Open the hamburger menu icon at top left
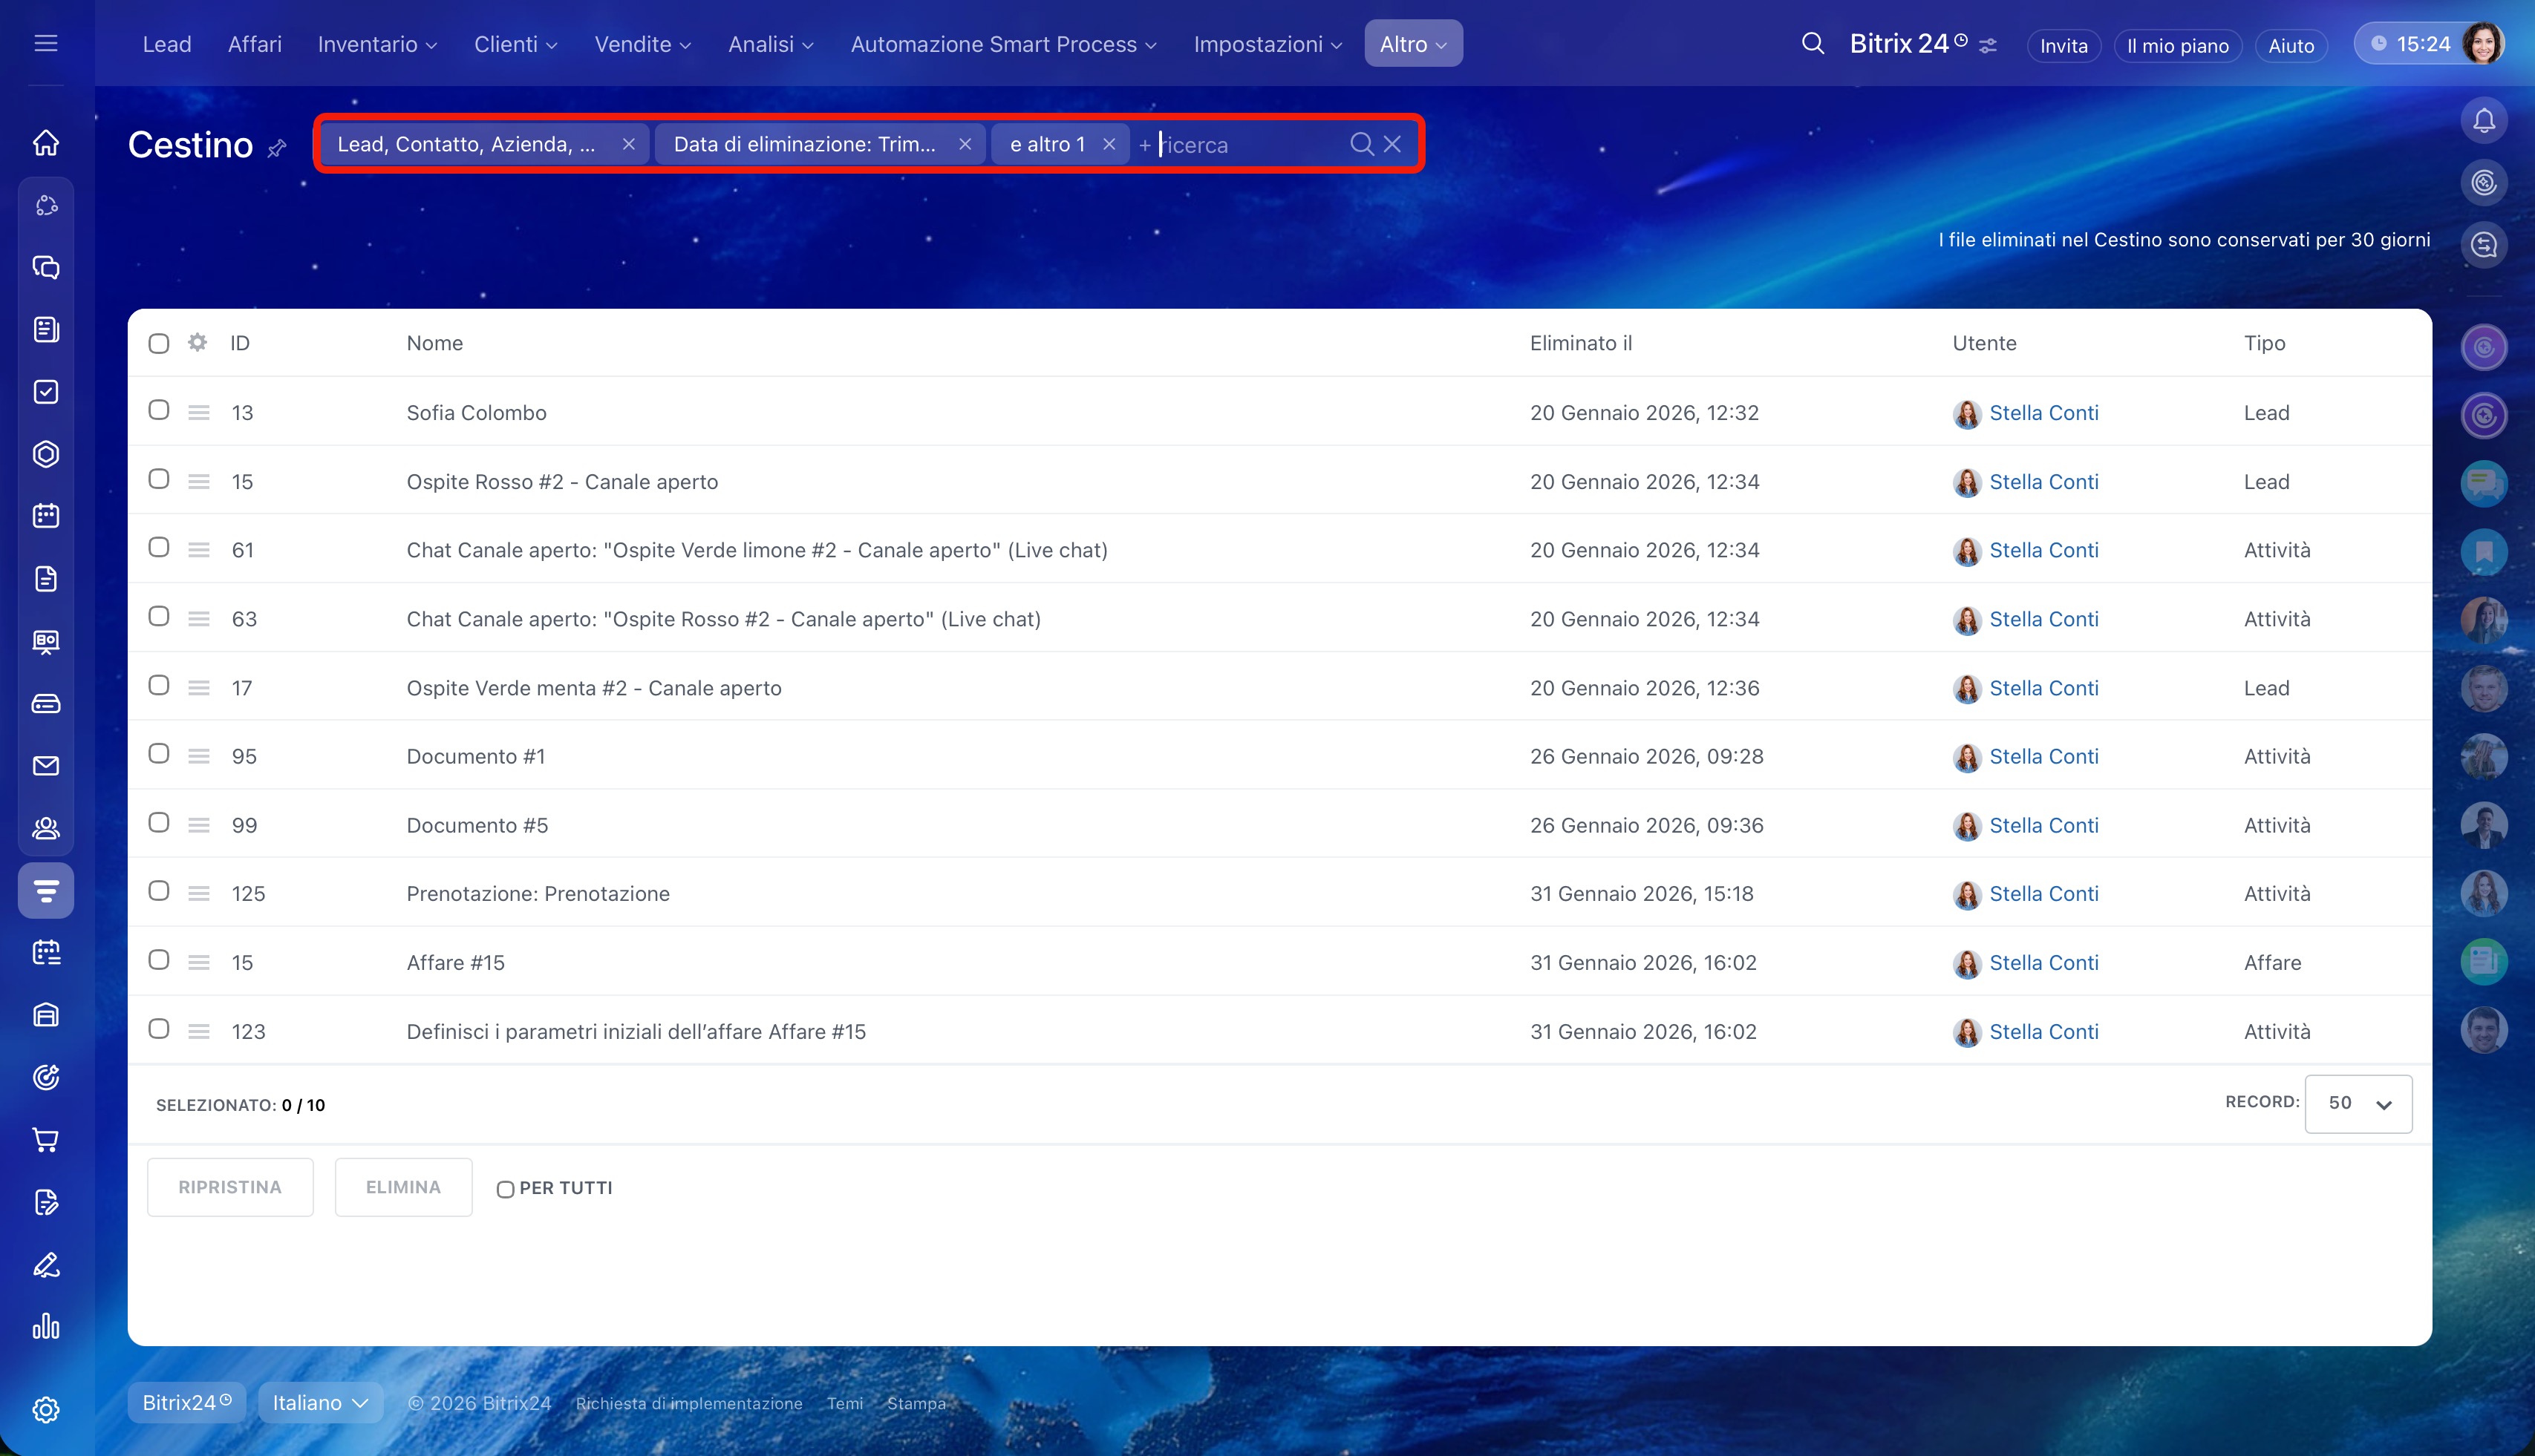Image resolution: width=2535 pixels, height=1456 pixels. (46, 44)
